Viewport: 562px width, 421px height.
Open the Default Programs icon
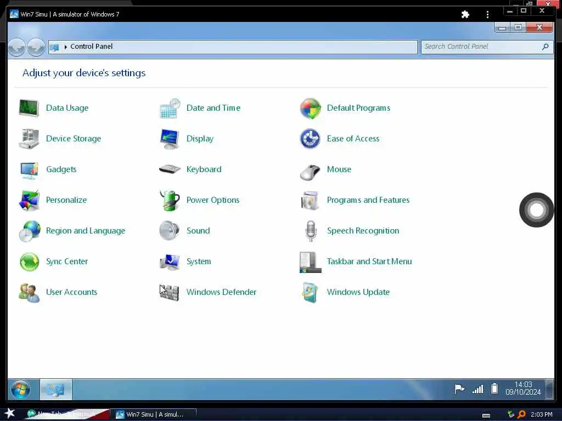(311, 108)
